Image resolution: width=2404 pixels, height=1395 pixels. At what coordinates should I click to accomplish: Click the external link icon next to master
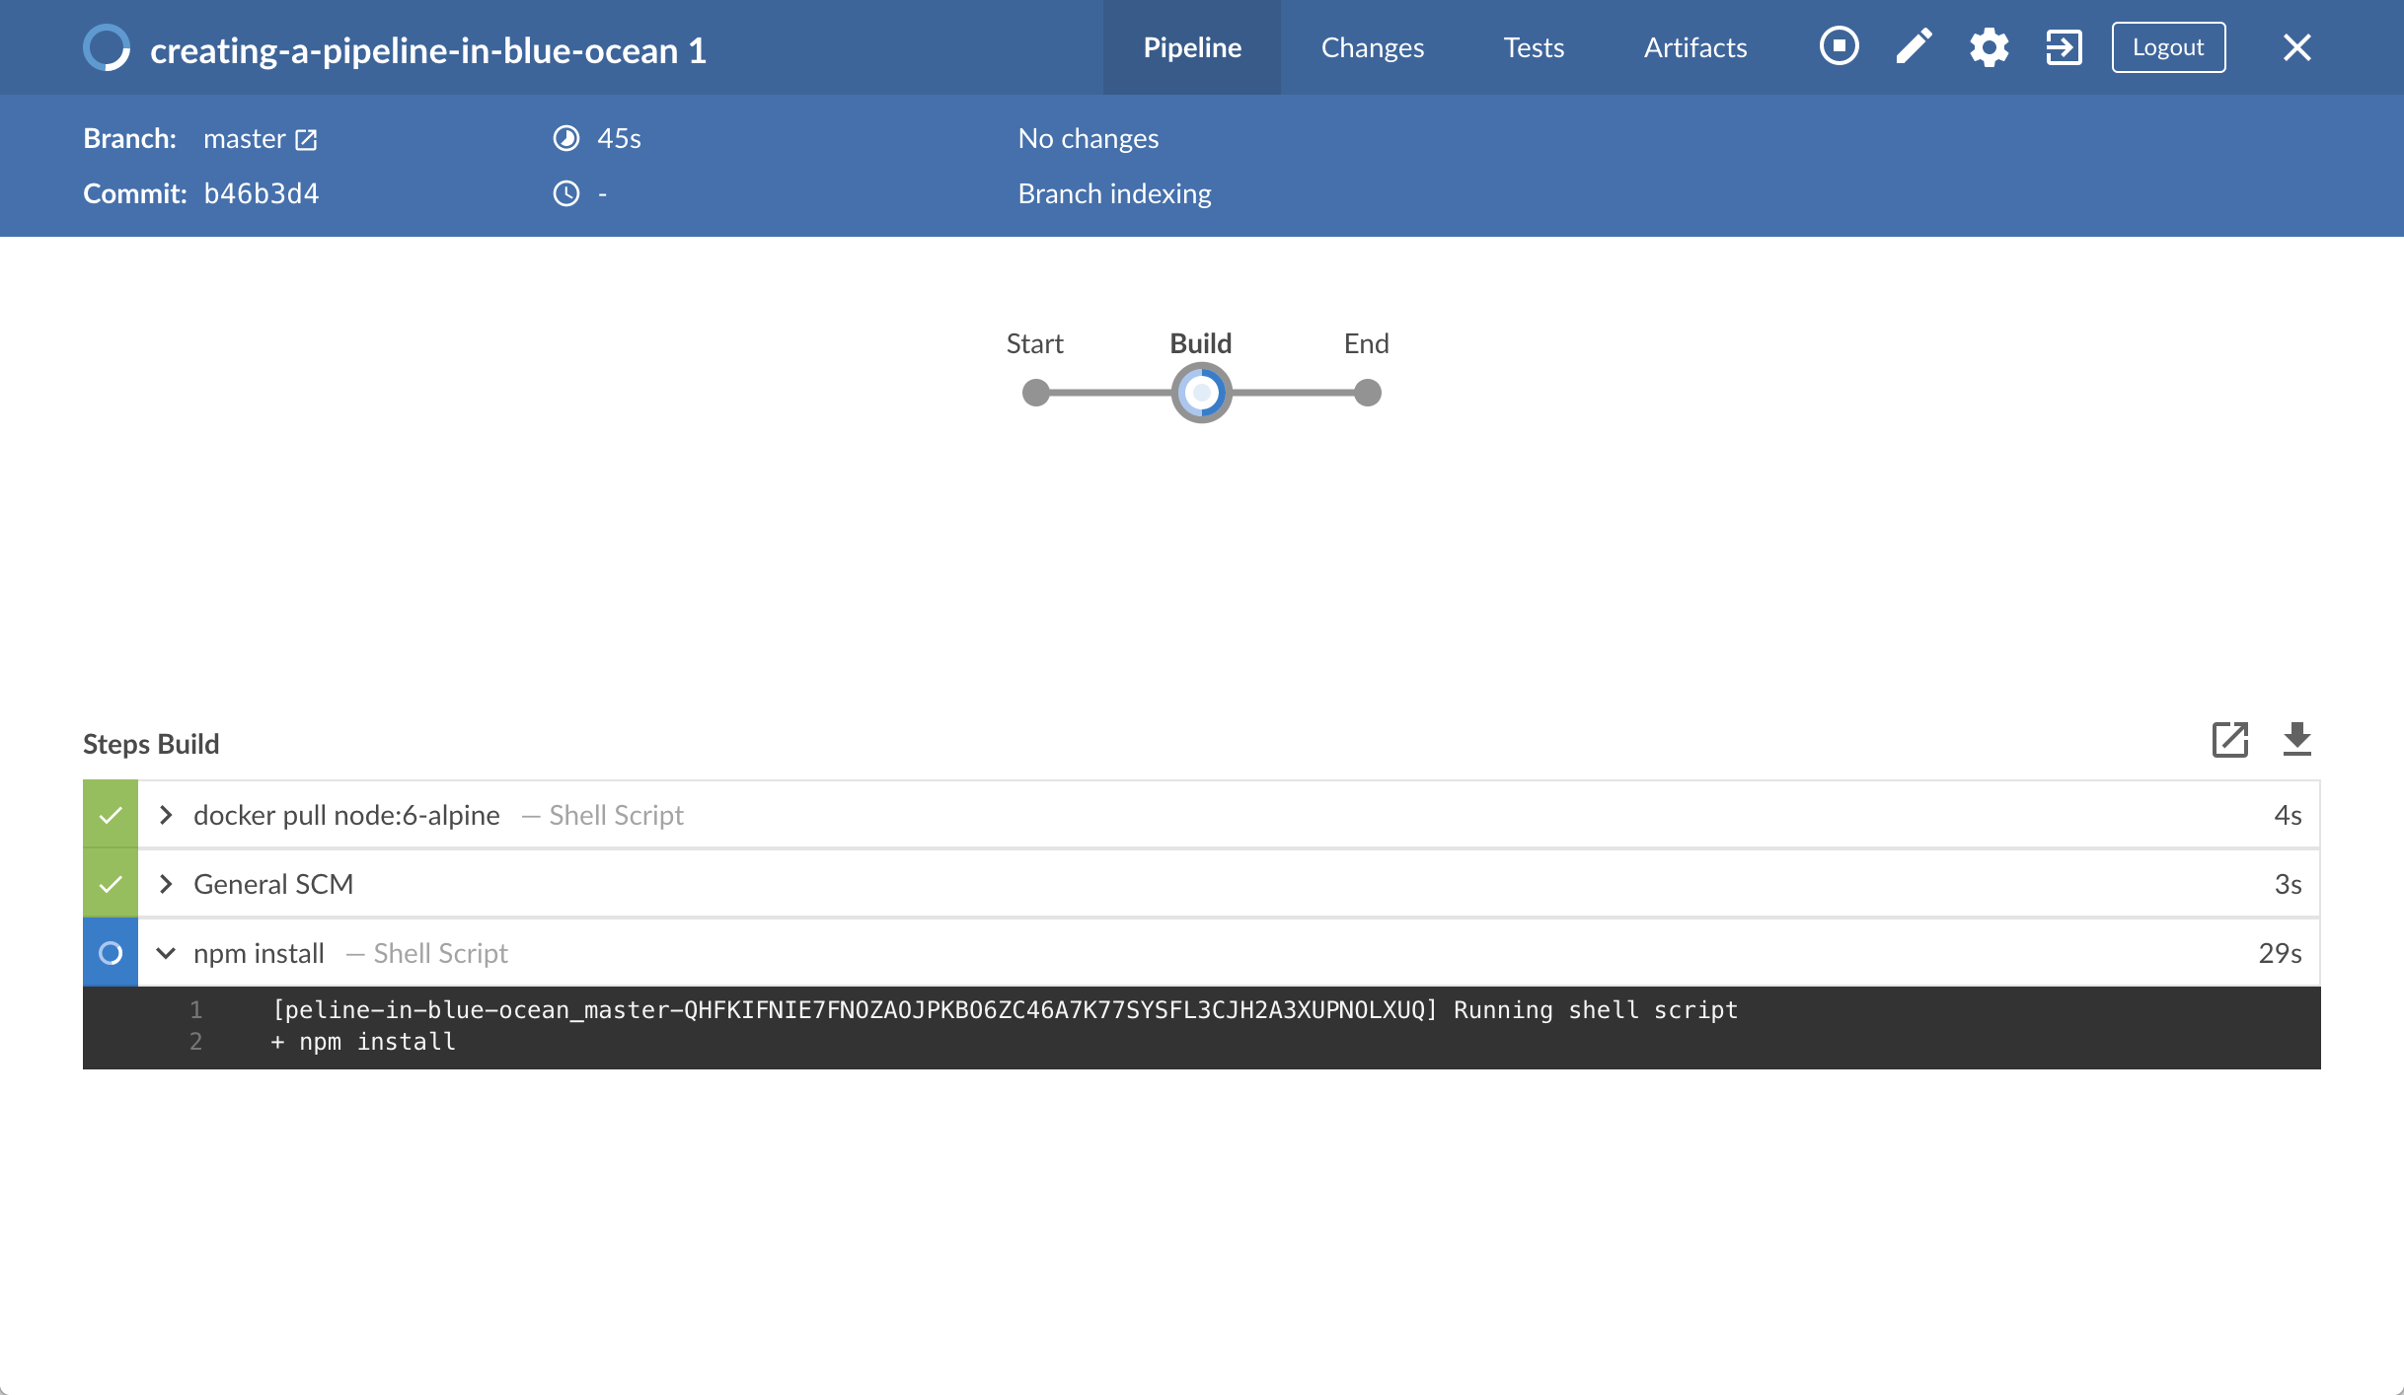click(x=306, y=138)
